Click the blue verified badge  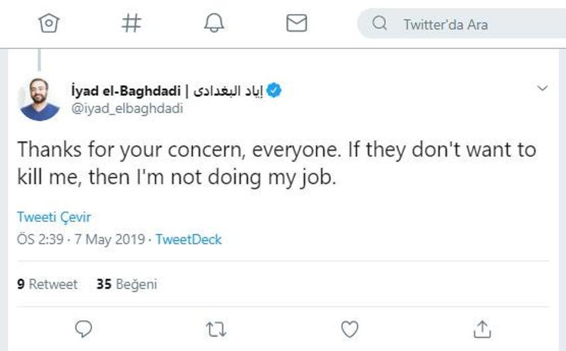coord(274,90)
